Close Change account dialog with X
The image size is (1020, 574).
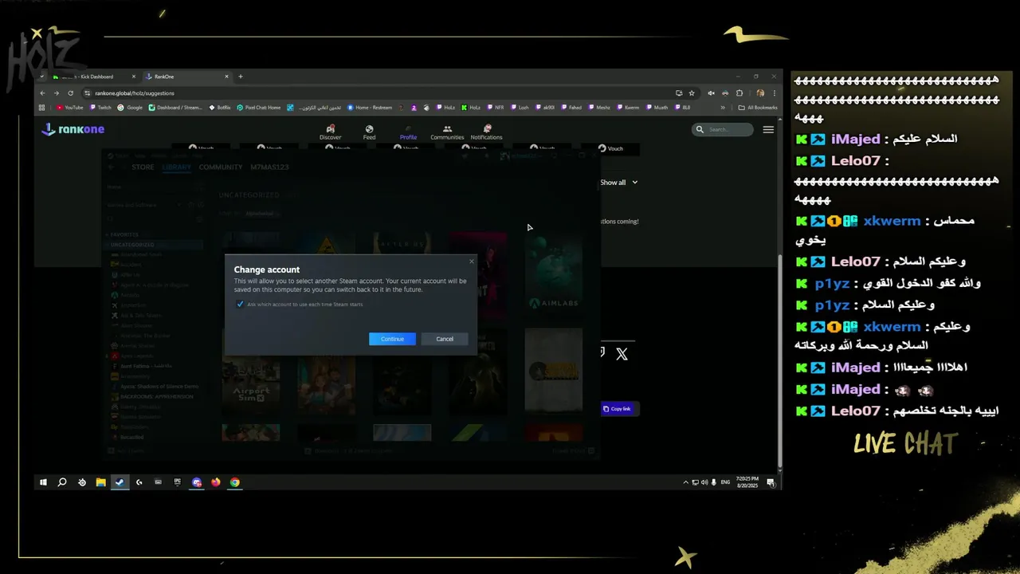click(471, 261)
